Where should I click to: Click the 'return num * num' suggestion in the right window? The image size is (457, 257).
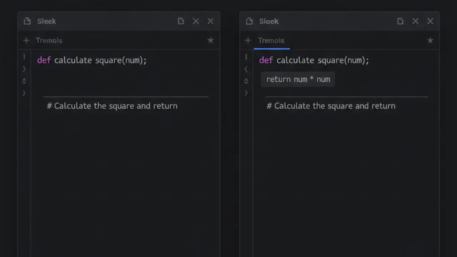point(298,79)
